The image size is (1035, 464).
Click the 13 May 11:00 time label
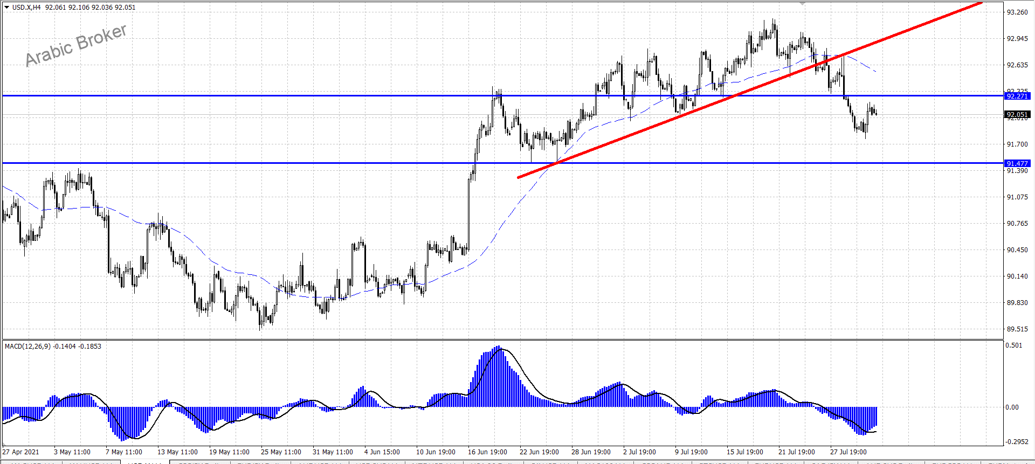coord(177,452)
